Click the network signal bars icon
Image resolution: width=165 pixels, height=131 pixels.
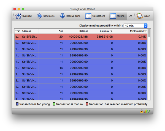pyautogui.click(x=145, y=111)
